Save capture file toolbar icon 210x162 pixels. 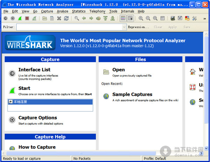52,18
